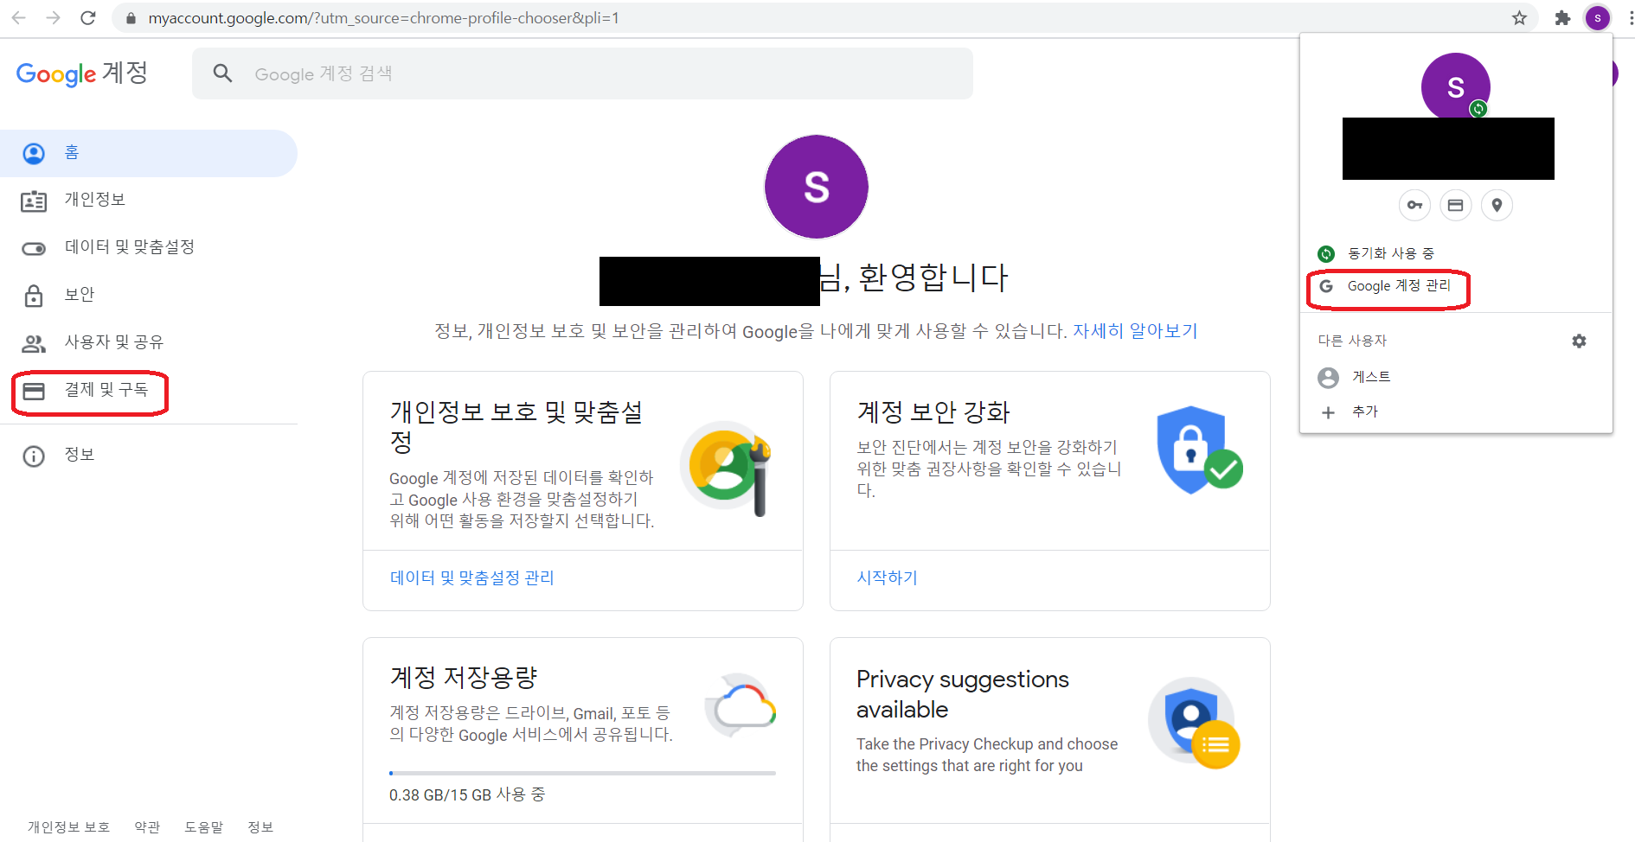Click 시작하기 under 계정 보안 강화
Screen dimensions: 1635x842
(887, 577)
